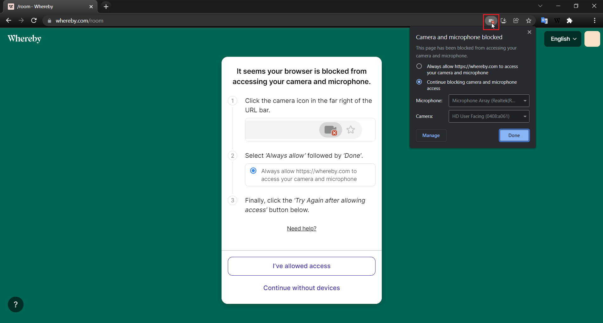Open the Extensions puzzle icon
Image resolution: width=603 pixels, height=323 pixels.
tap(569, 21)
